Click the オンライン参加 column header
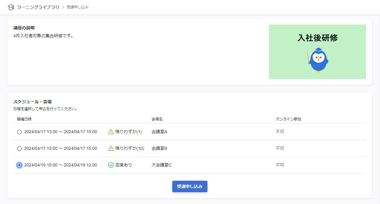 (x=288, y=119)
